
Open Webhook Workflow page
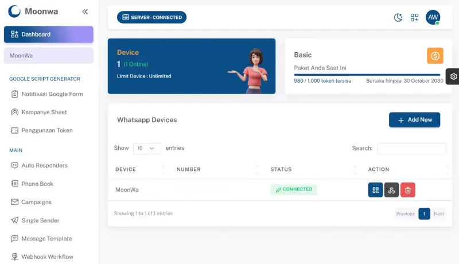[x=42, y=257]
